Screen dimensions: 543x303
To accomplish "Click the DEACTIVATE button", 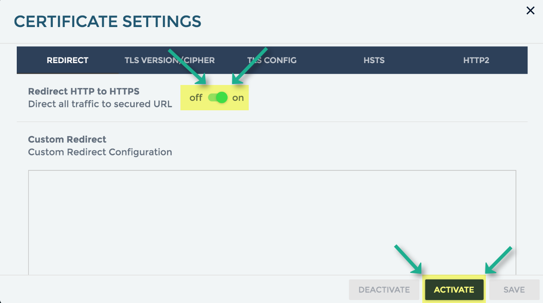I will (384, 290).
